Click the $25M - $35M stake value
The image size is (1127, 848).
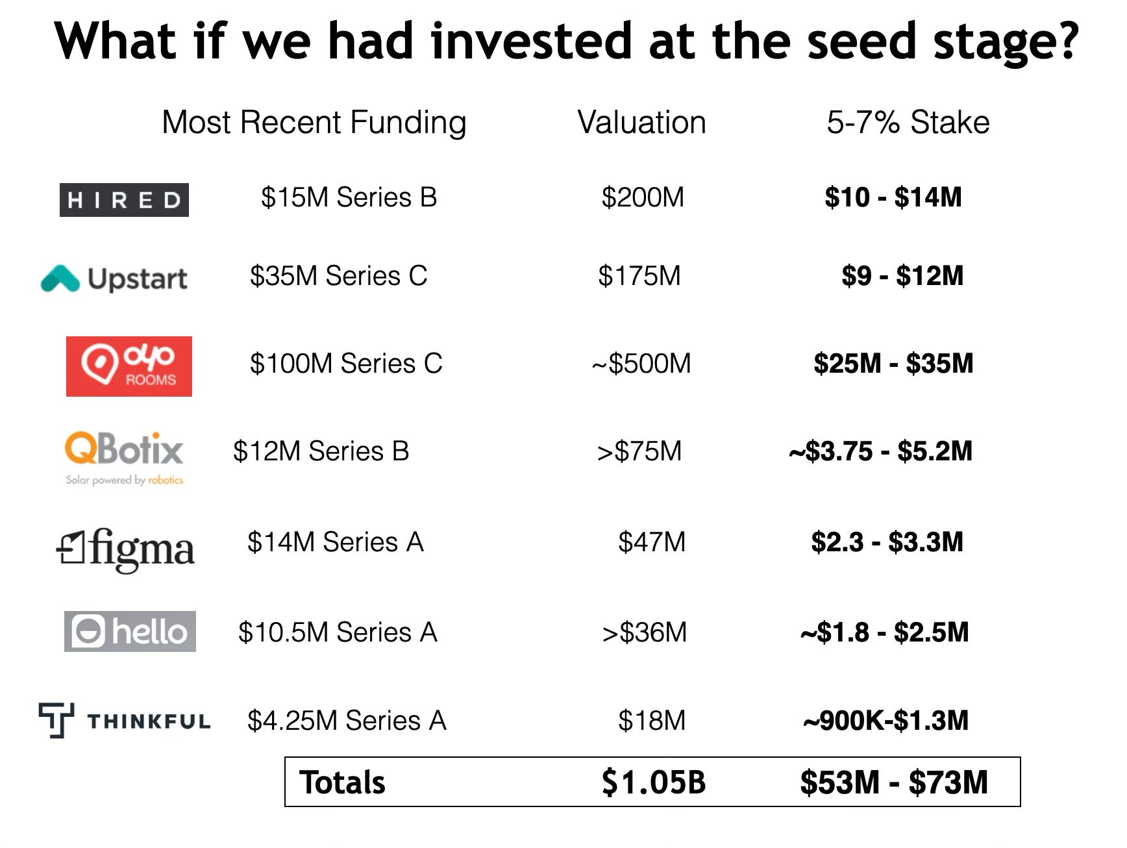tap(894, 364)
